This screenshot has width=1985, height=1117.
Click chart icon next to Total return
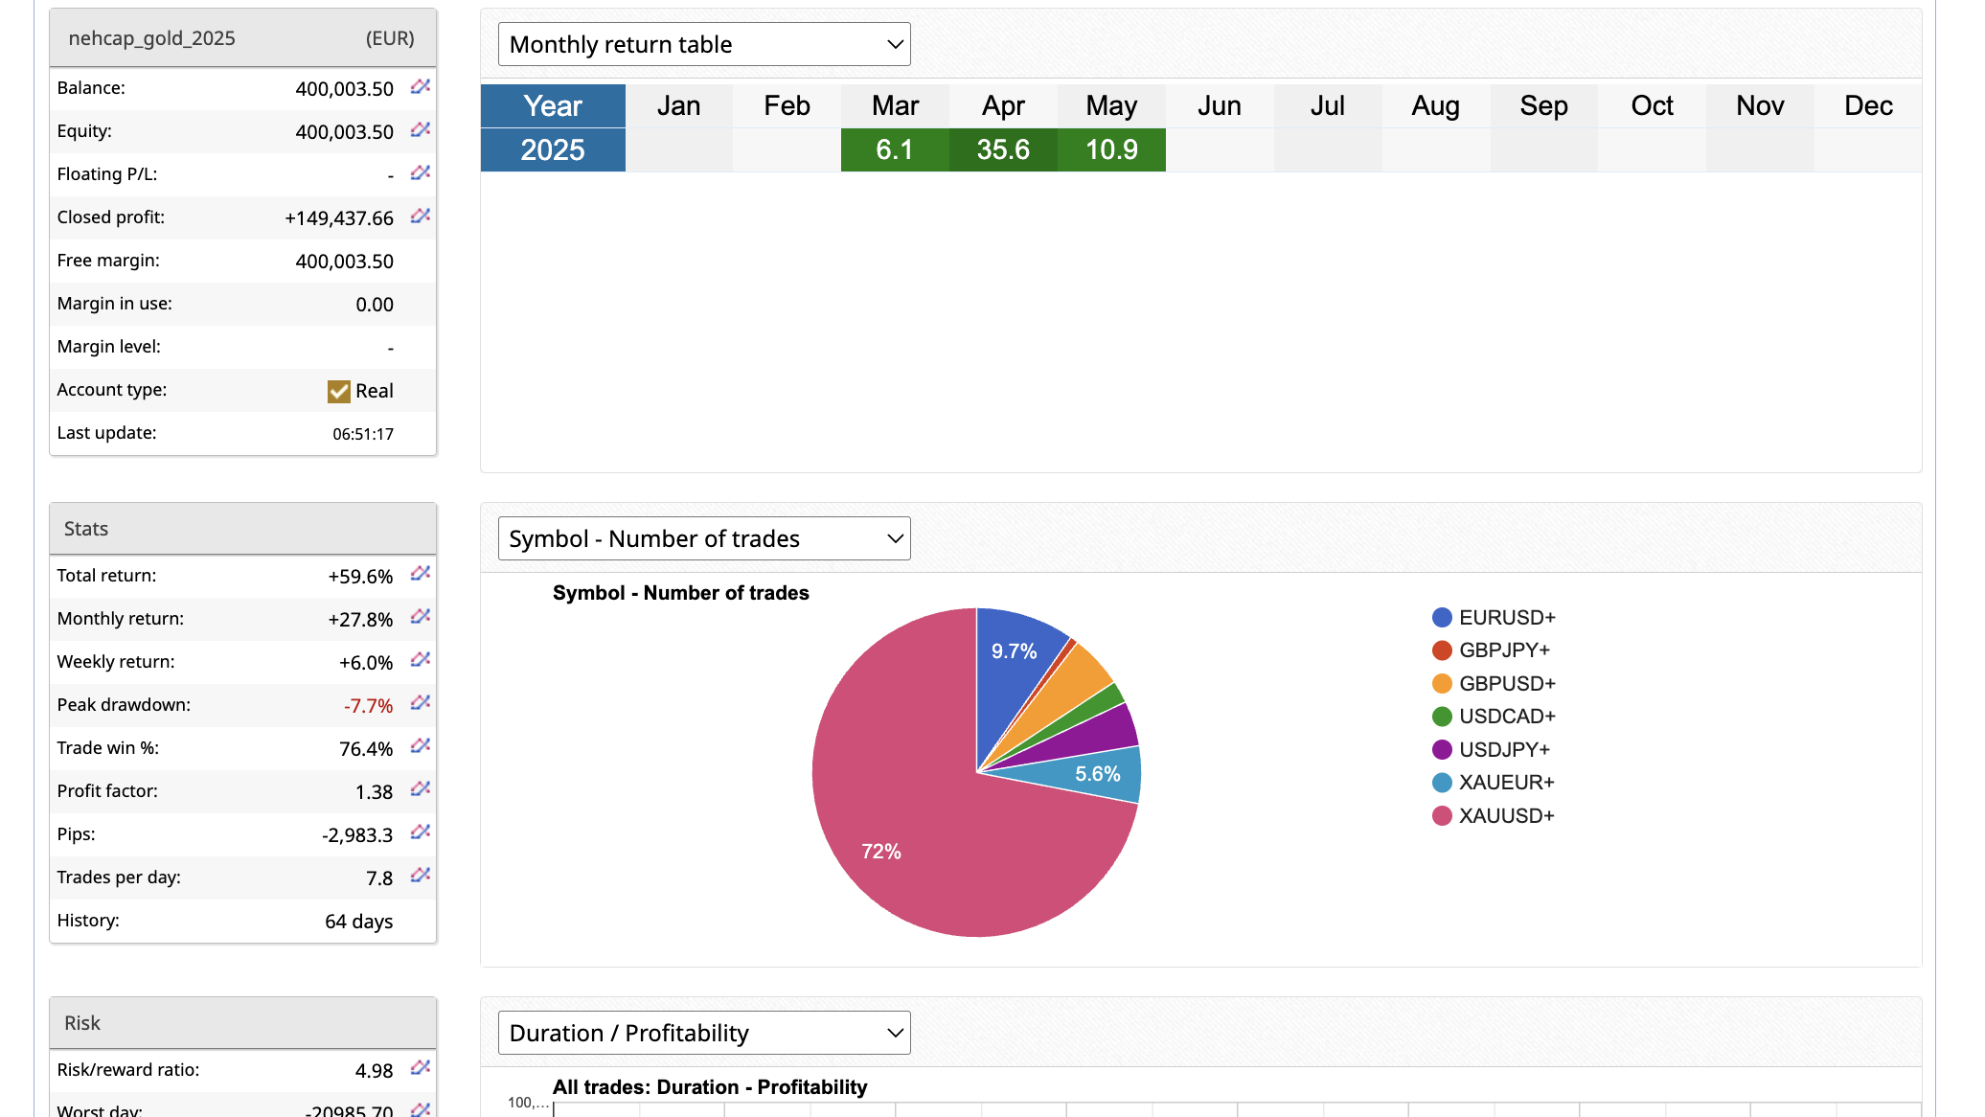(420, 574)
